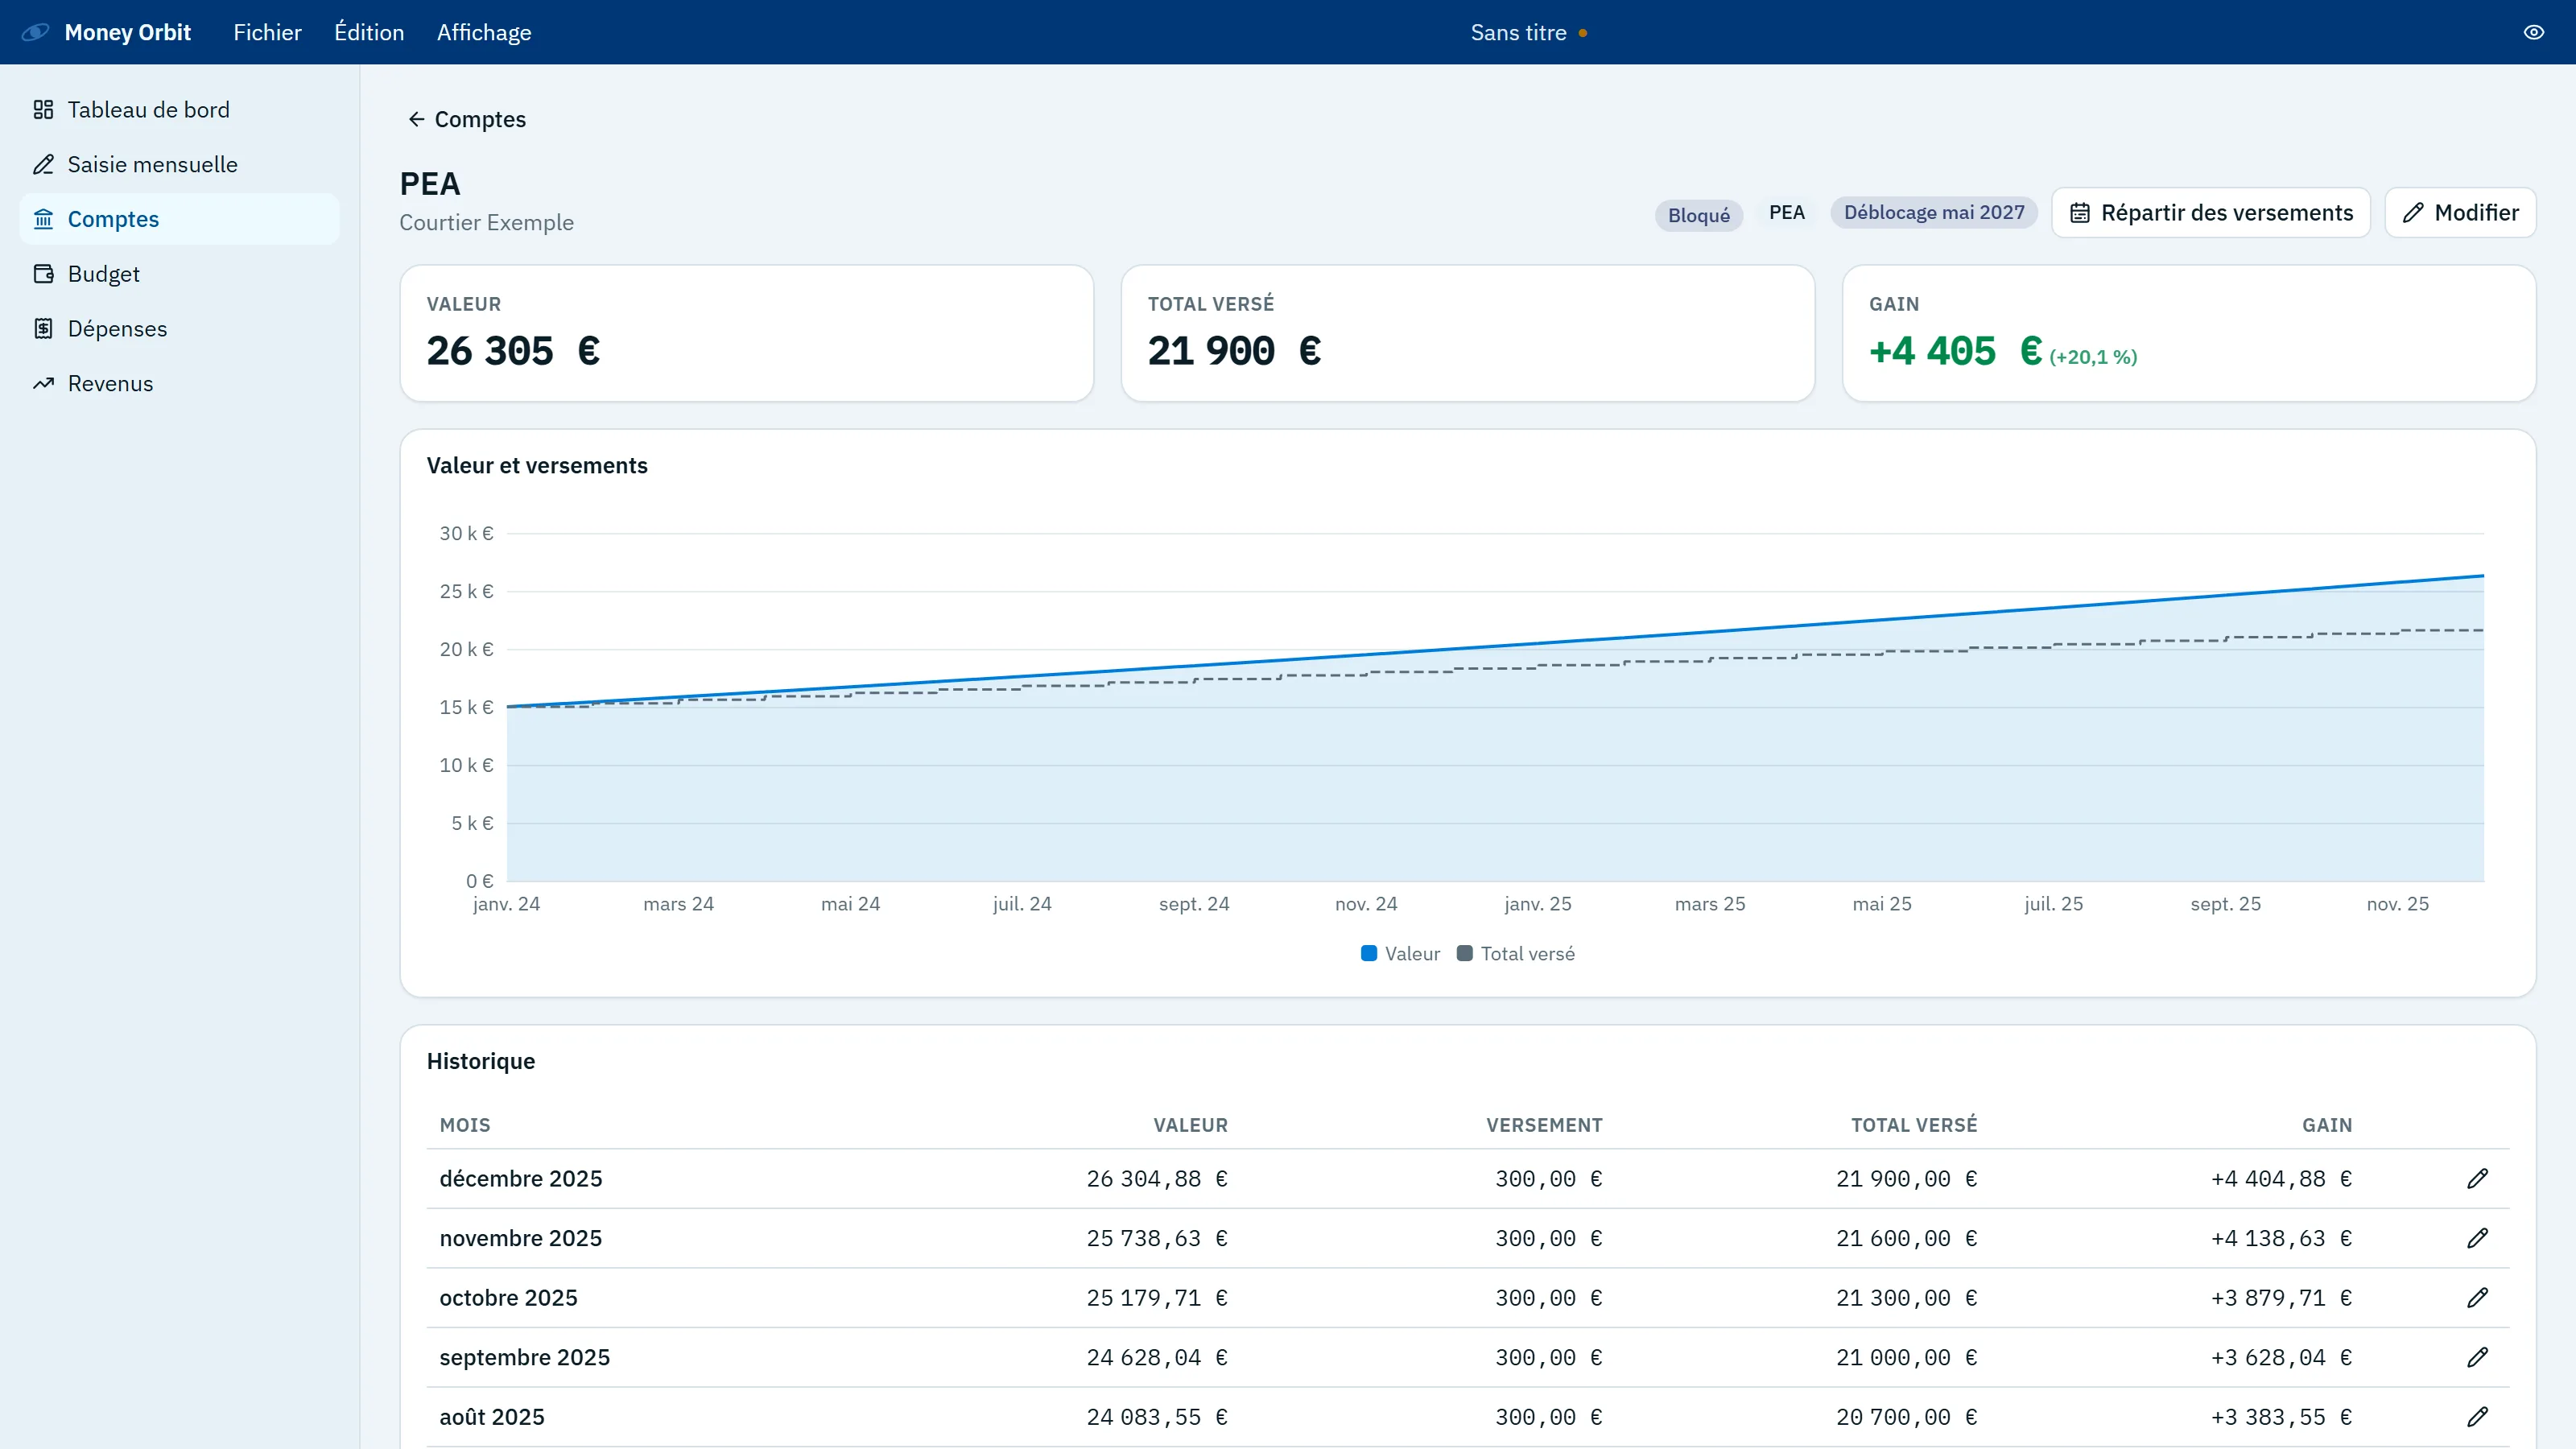Open Revenus in the sidebar
The width and height of the screenshot is (2576, 1449).
[x=179, y=384]
